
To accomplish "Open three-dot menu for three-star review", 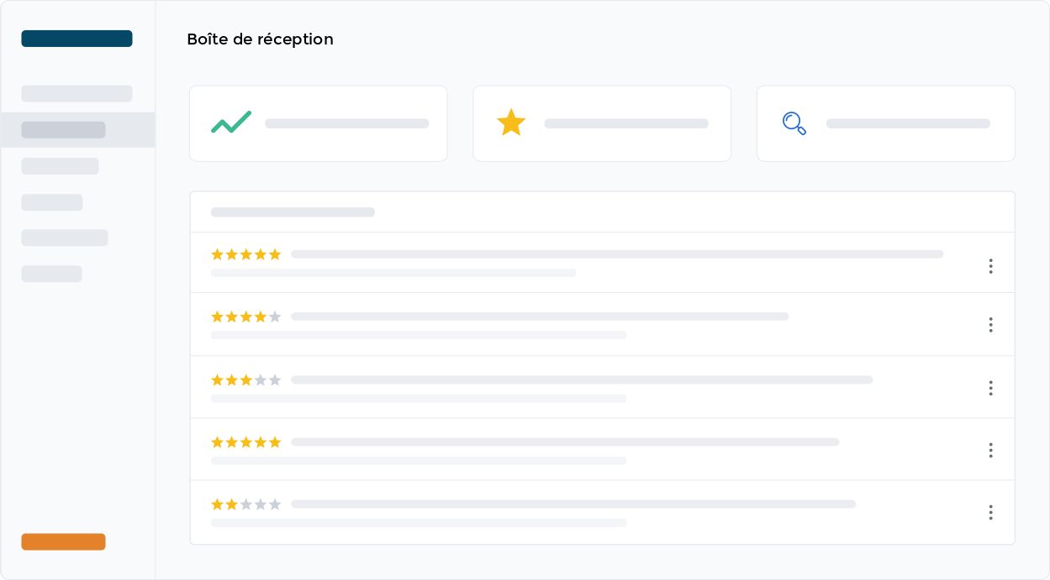I will pyautogui.click(x=990, y=388).
